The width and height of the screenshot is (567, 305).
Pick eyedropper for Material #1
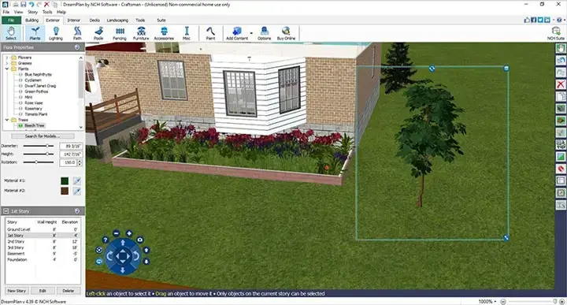click(77, 181)
